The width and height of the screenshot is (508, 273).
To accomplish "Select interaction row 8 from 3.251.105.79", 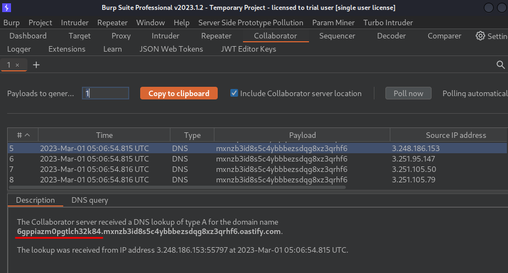I will coord(257,180).
